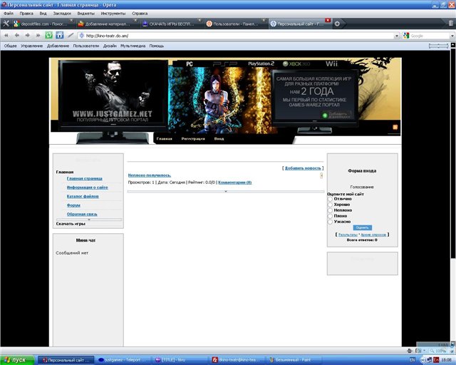Select the Хорошо poll option
The width and height of the screenshot is (456, 365).
click(x=330, y=205)
